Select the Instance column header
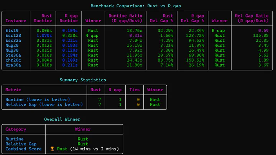The width and height of the screenshot is (276, 155). pyautogui.click(x=16, y=21)
